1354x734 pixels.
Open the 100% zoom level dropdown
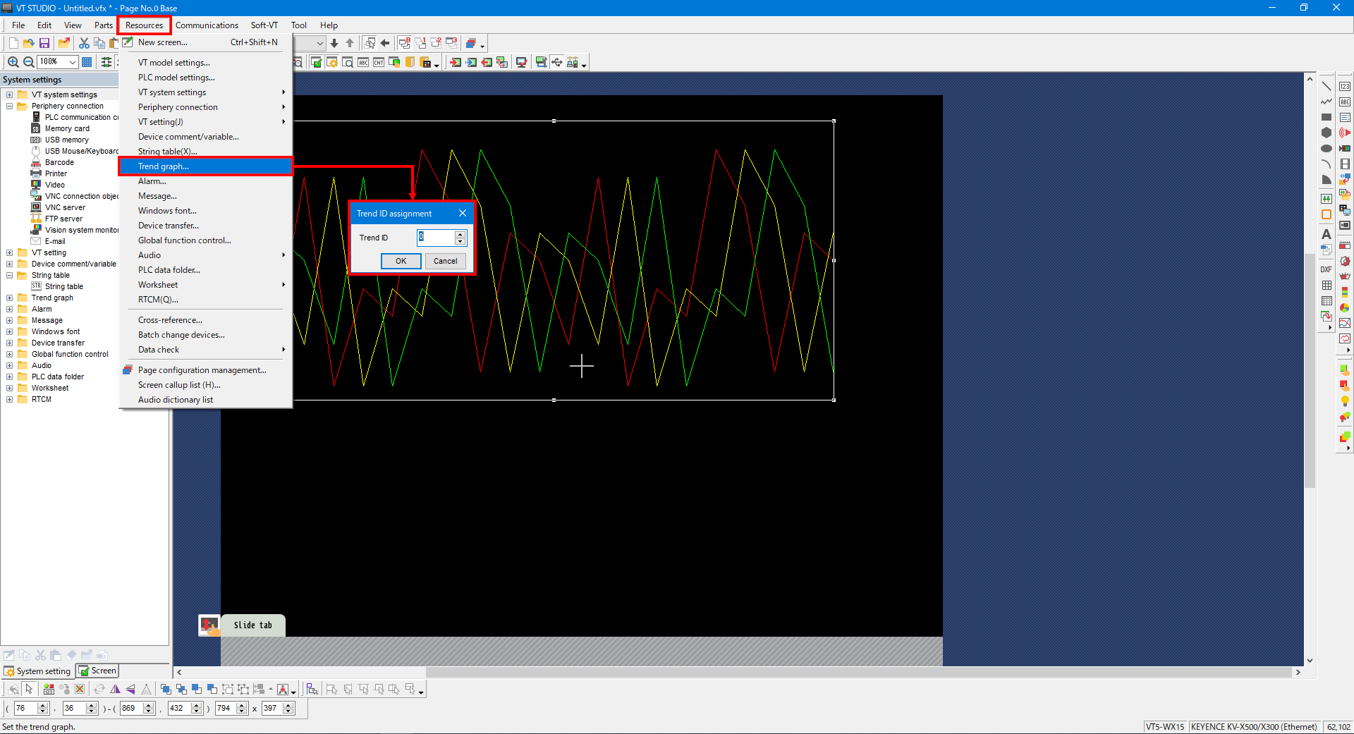pos(72,62)
